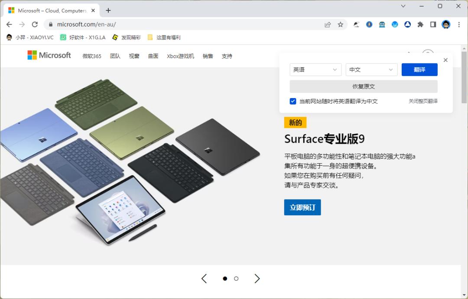Select the second carousel dot

[237, 278]
